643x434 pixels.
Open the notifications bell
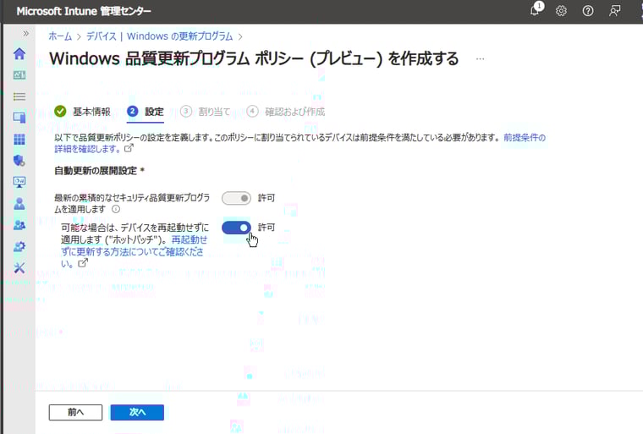pyautogui.click(x=536, y=9)
